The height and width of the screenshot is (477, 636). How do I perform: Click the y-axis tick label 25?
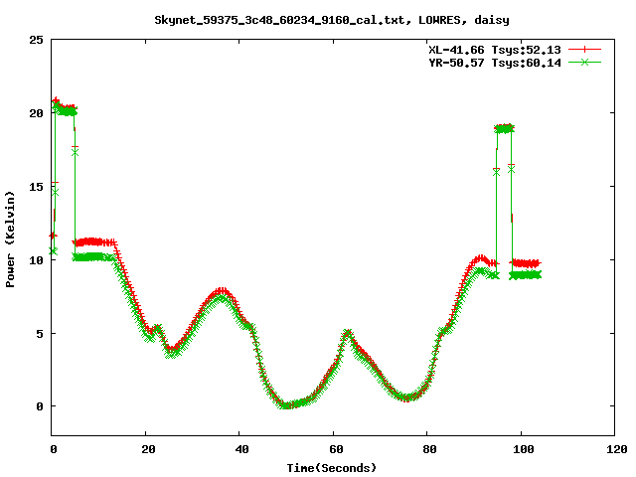36,40
